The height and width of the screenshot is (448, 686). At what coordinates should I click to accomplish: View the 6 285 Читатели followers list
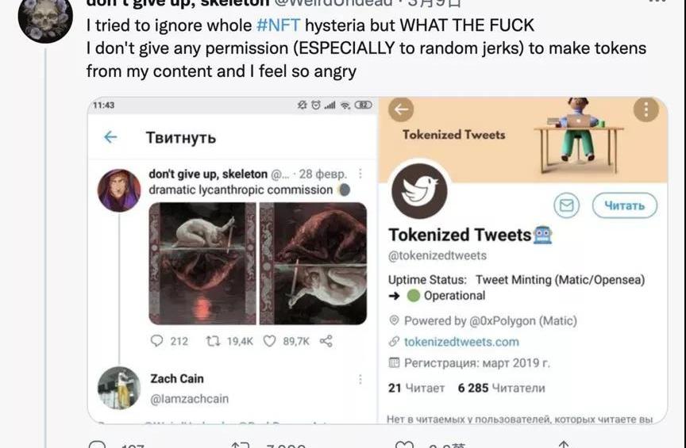(x=501, y=388)
